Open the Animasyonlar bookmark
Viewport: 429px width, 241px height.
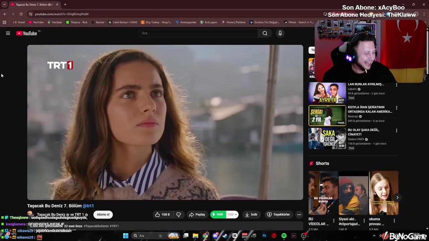(186, 22)
